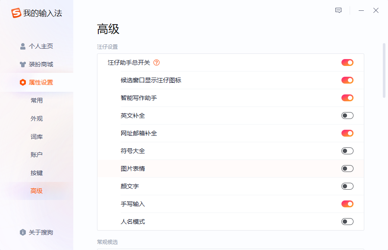Open the 关于搜狗 info icon

23,232
